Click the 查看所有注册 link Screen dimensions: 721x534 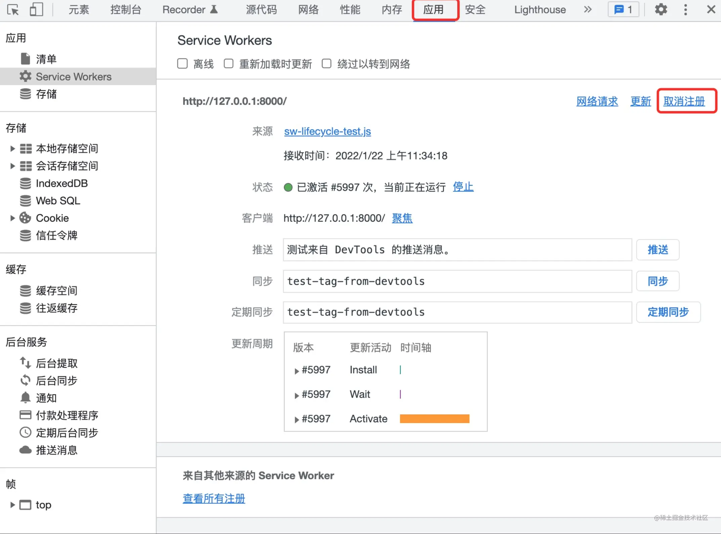coord(214,498)
